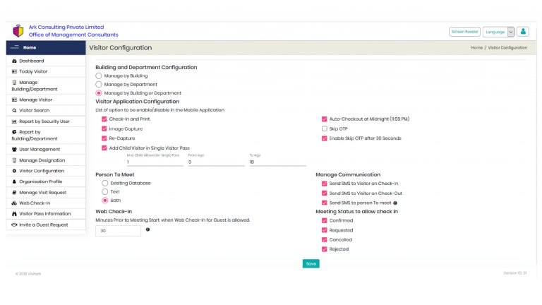Choose Existing Database for Person To Meet

tap(105, 183)
